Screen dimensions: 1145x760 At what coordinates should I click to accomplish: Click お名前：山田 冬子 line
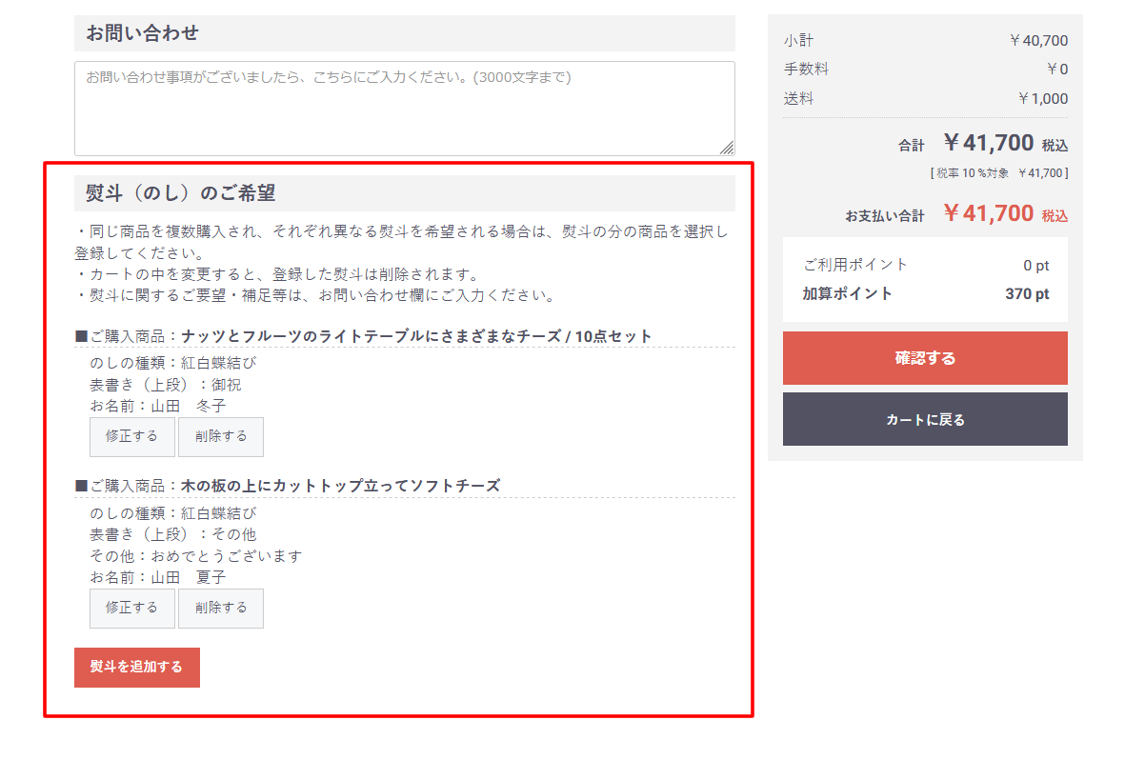[x=158, y=407]
